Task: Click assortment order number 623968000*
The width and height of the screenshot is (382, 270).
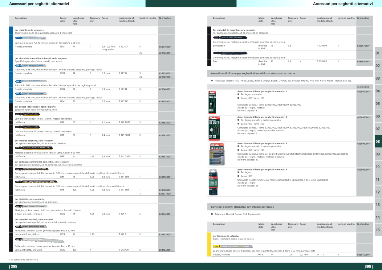Action: pyautogui.click(x=364, y=92)
